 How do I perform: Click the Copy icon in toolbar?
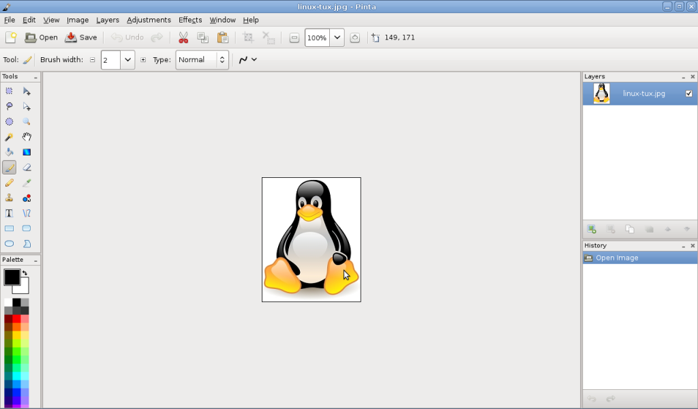coord(203,37)
